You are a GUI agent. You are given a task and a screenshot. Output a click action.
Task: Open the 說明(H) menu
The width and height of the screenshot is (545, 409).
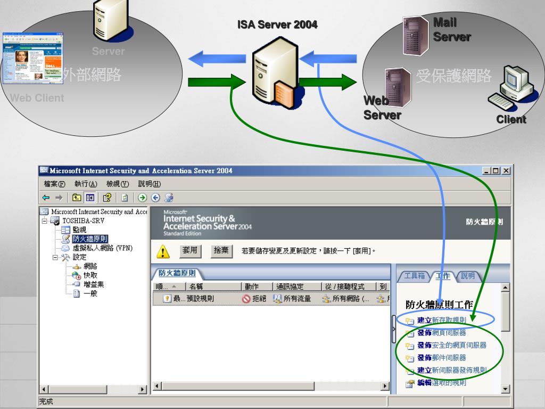click(x=149, y=184)
